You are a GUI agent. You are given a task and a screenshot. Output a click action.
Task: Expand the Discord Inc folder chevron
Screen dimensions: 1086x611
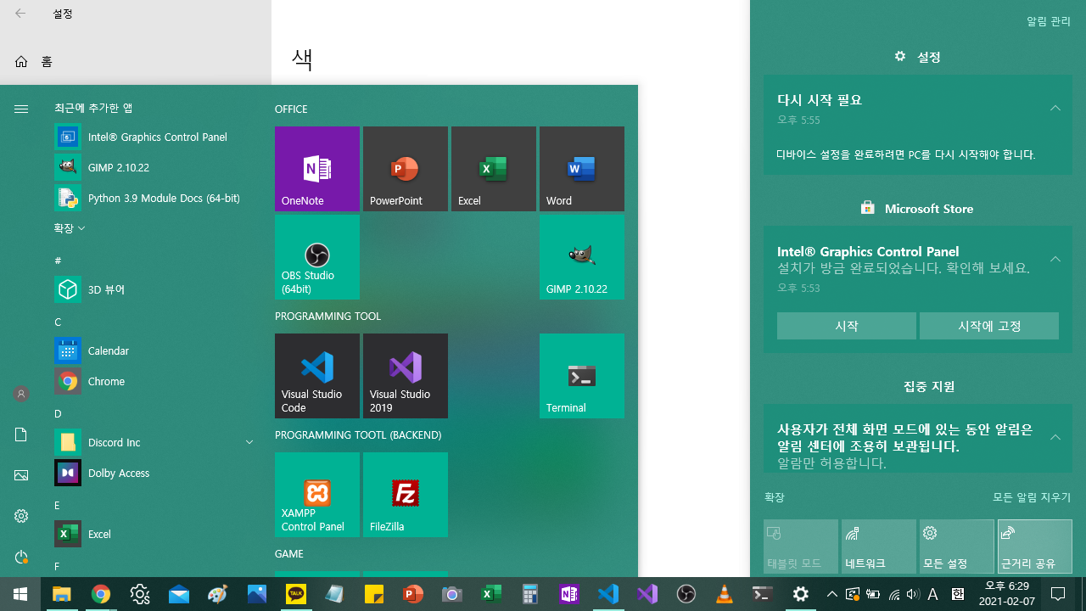249,442
